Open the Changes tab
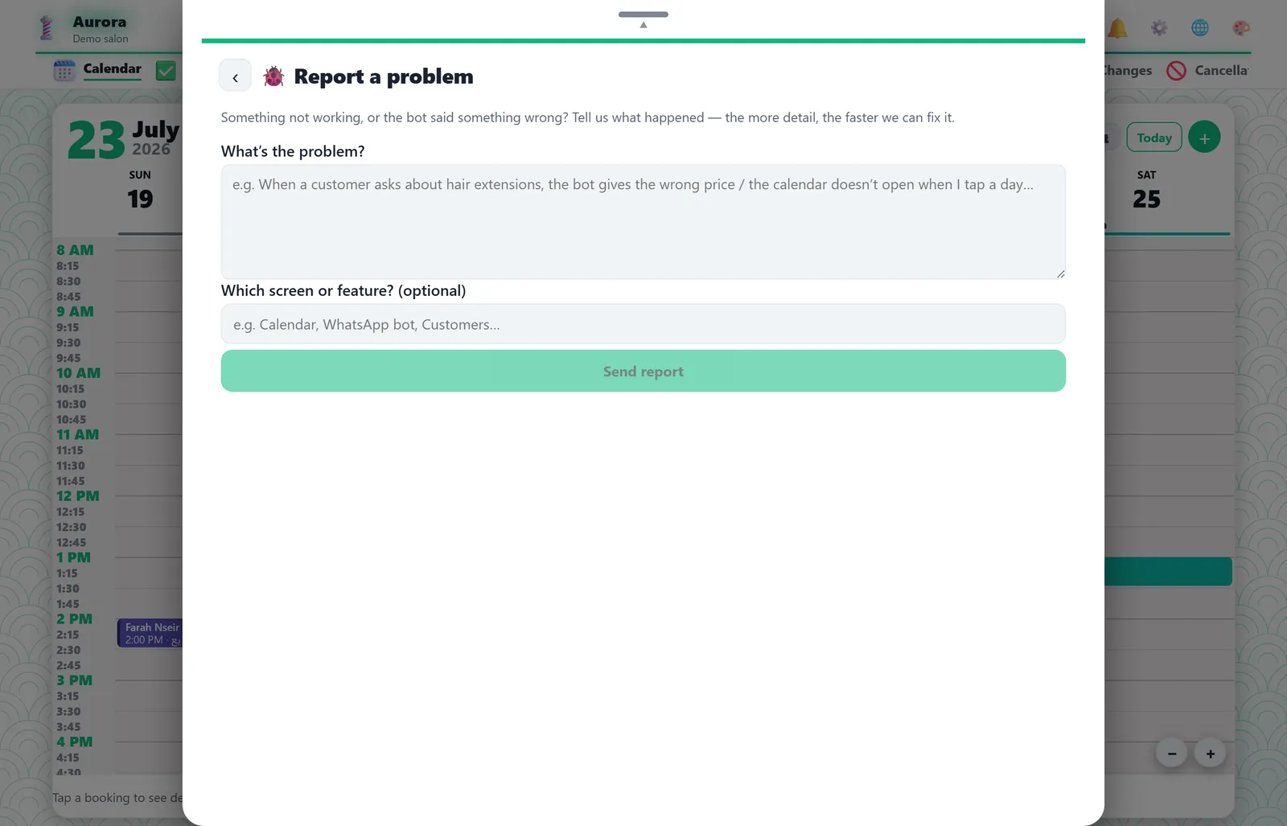 (x=1128, y=71)
